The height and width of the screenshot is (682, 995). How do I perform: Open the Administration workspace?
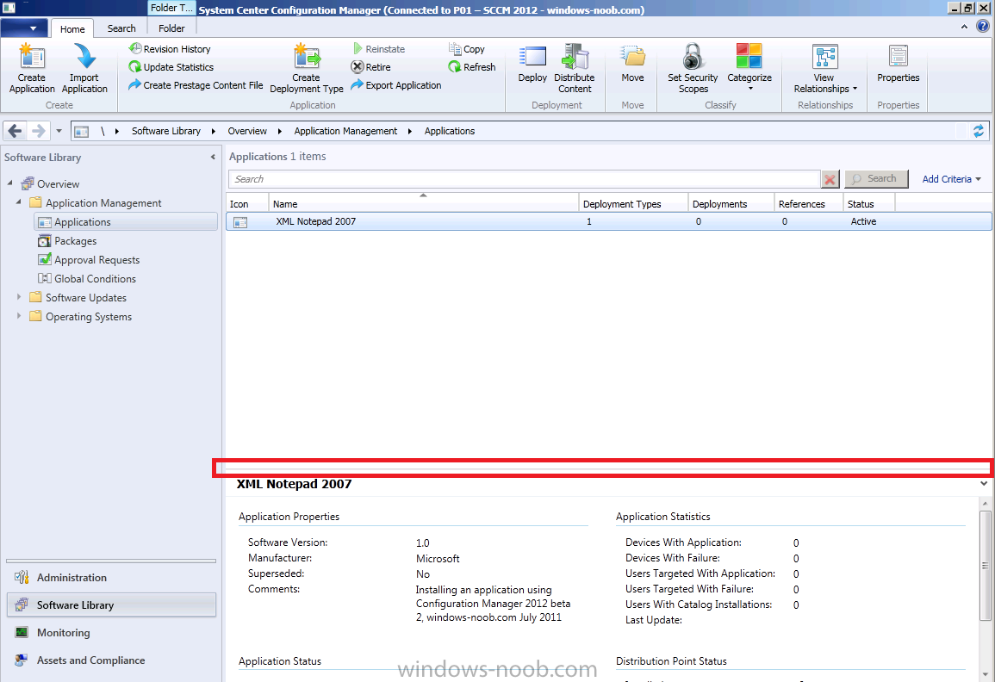111,577
